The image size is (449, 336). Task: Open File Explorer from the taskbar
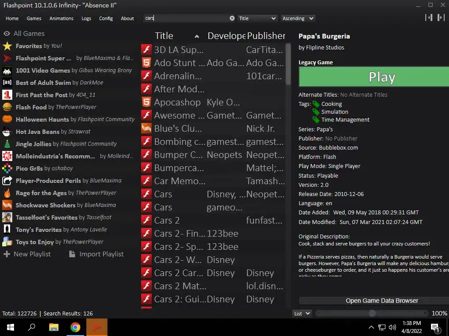(x=53, y=327)
